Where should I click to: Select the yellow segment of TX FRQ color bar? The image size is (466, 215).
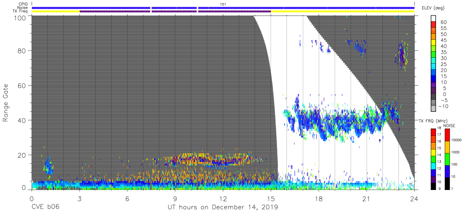(433, 152)
